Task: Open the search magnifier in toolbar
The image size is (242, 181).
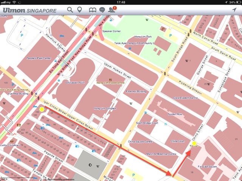Action: (x=70, y=10)
